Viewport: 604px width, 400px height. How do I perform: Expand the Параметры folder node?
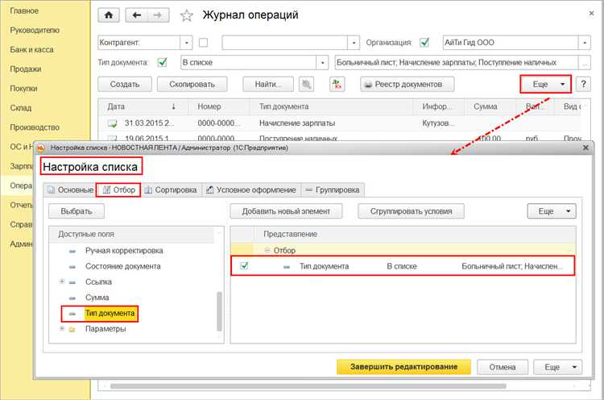point(62,329)
